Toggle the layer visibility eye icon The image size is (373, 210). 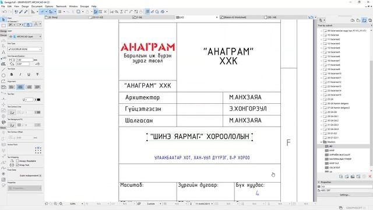click(x=10, y=37)
